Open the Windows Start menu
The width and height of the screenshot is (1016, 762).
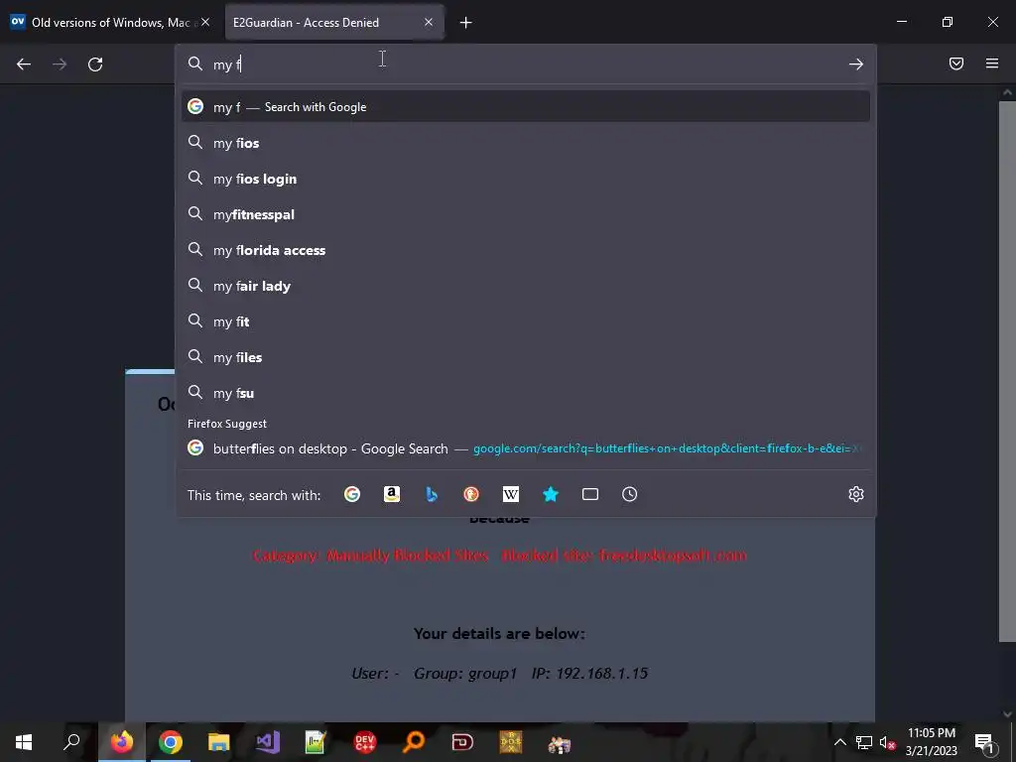point(24,742)
